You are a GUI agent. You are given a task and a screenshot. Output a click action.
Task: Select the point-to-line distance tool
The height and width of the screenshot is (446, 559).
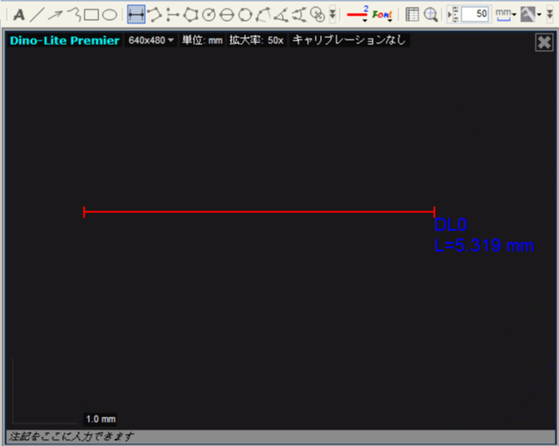coord(173,15)
